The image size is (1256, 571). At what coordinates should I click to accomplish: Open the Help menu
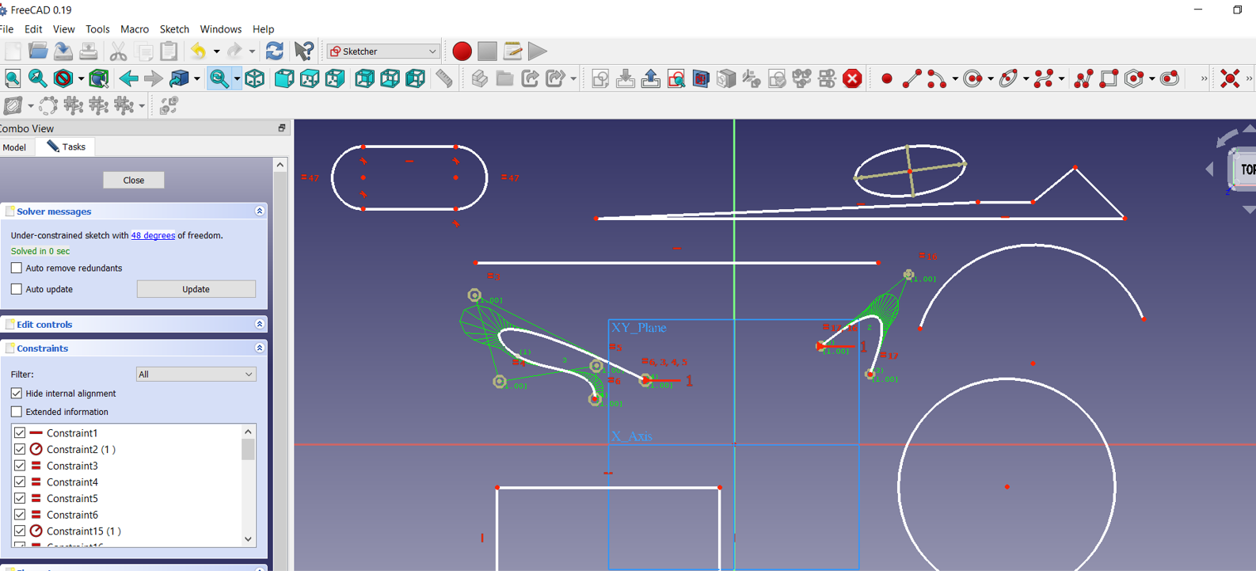(x=263, y=29)
